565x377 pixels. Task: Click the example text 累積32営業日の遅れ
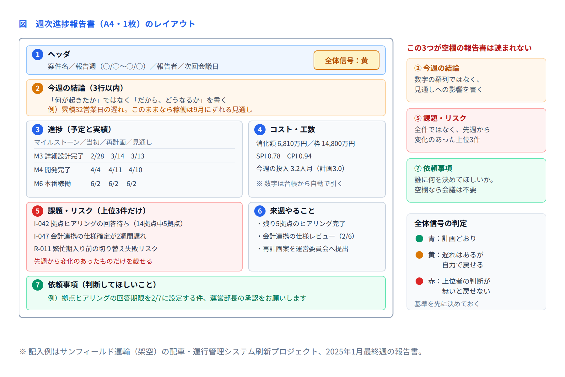click(150, 110)
